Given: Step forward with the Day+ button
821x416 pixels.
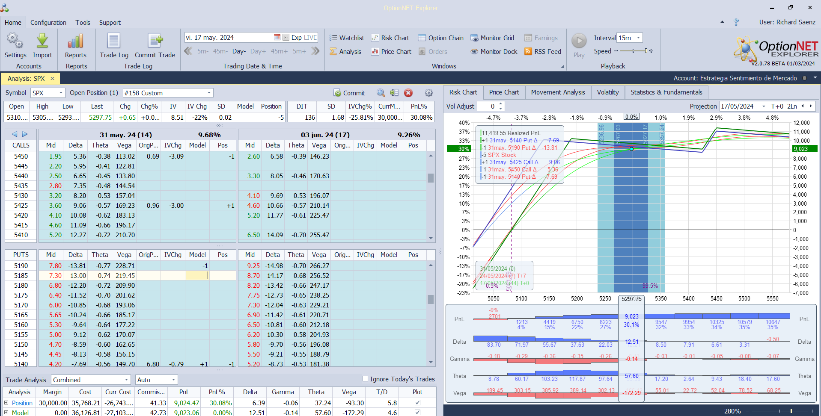Looking at the screenshot, I should pyautogui.click(x=258, y=51).
